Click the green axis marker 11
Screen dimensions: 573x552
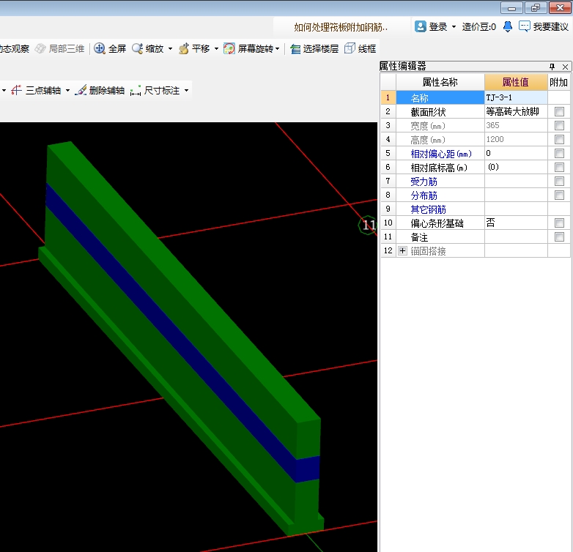[x=368, y=225]
